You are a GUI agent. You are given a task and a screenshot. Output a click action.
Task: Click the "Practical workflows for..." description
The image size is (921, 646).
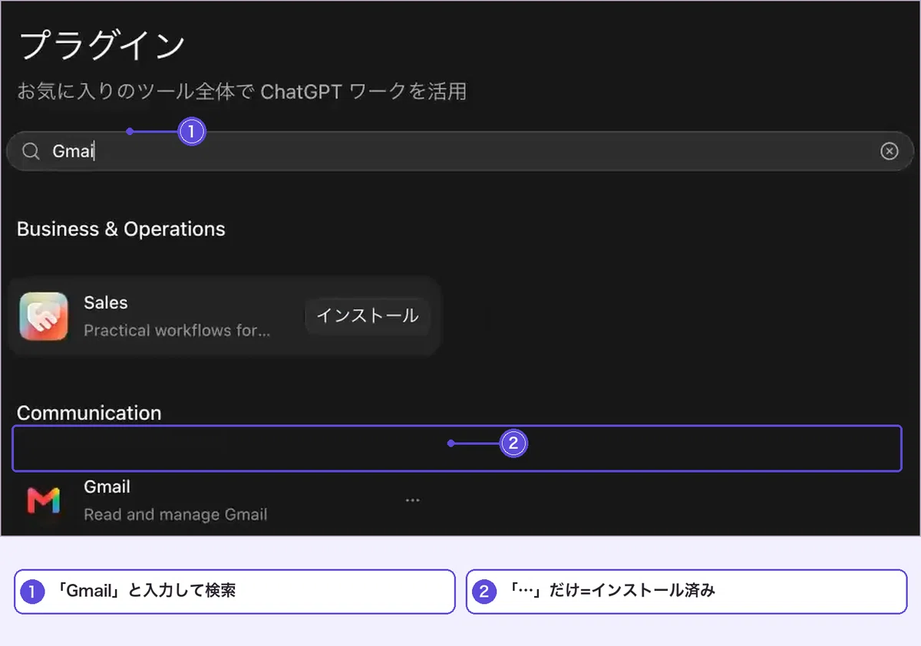point(177,331)
